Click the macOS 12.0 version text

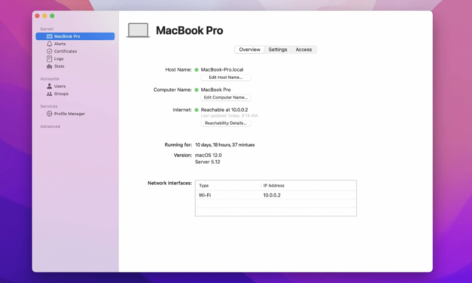(209, 155)
